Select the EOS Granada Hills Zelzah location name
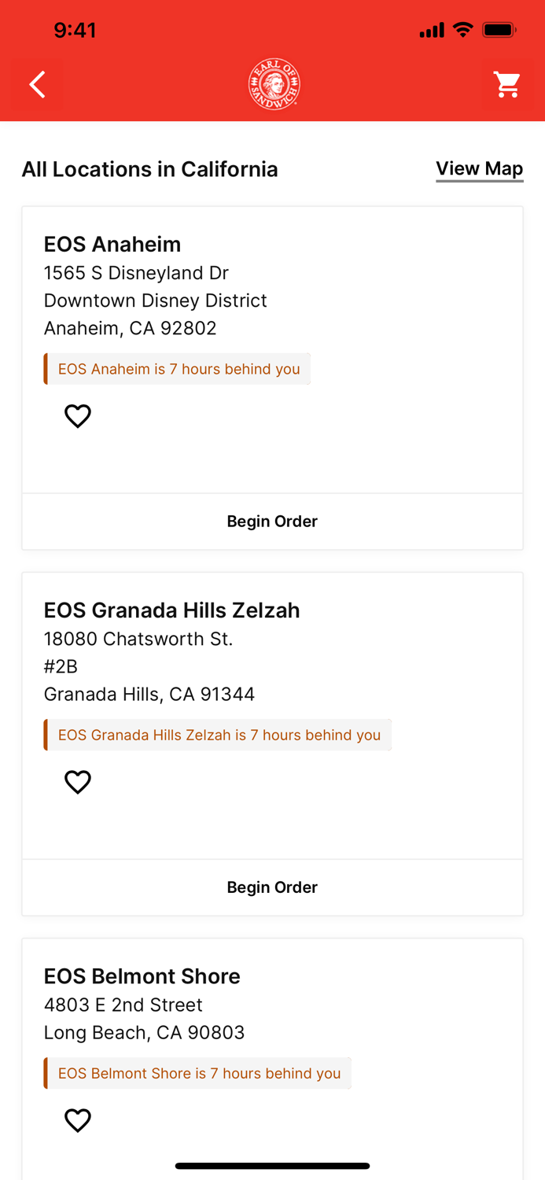 pyautogui.click(x=172, y=610)
